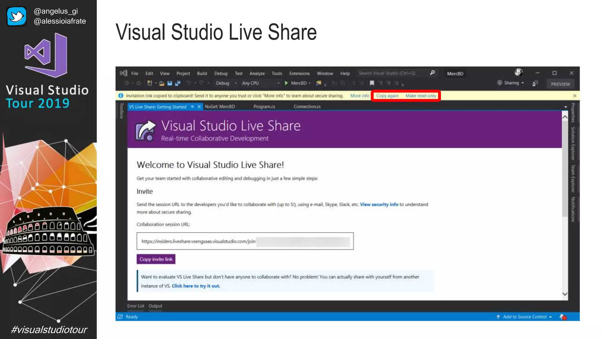Open the Window menu

coord(325,73)
